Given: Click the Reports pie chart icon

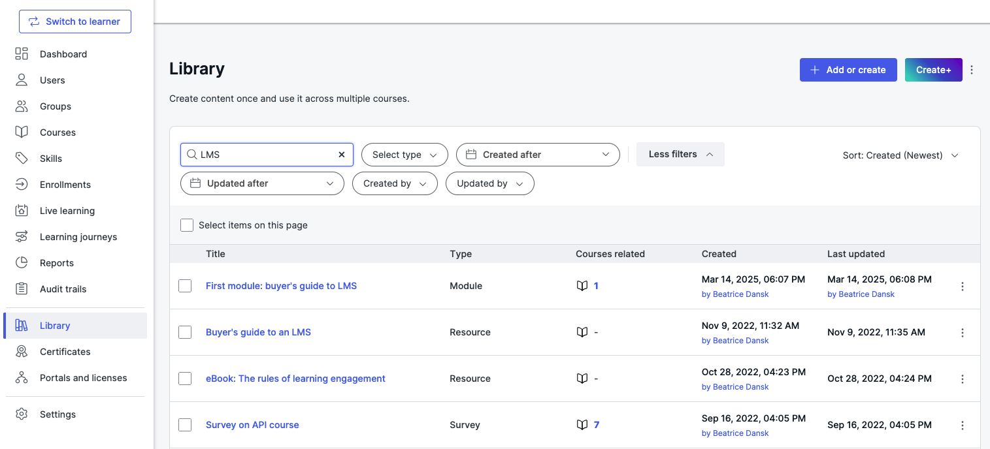Looking at the screenshot, I should point(22,262).
